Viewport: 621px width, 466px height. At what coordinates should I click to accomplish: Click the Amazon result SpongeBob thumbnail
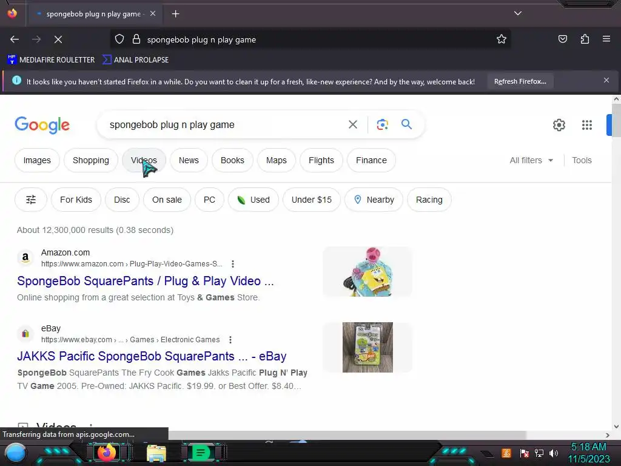point(368,271)
